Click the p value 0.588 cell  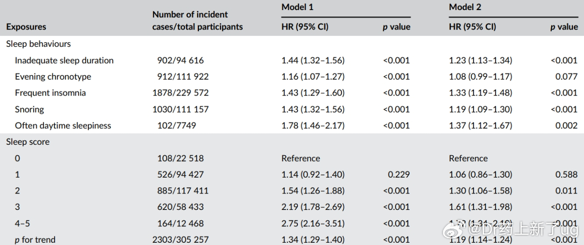coord(566,174)
